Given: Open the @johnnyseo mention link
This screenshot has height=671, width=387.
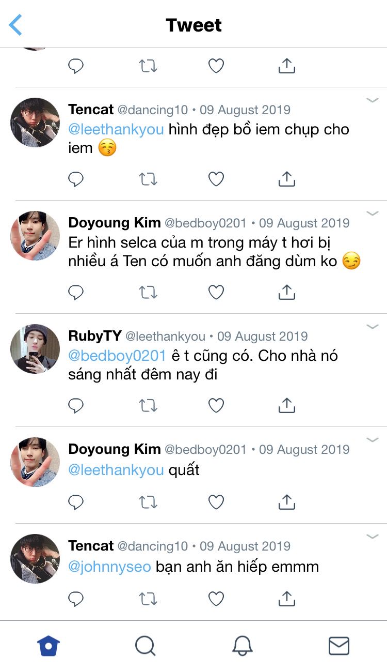Looking at the screenshot, I should 109,567.
